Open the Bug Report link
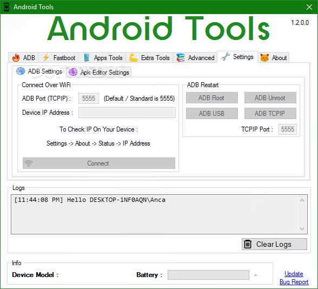This screenshot has height=289, width=318. (x=294, y=282)
